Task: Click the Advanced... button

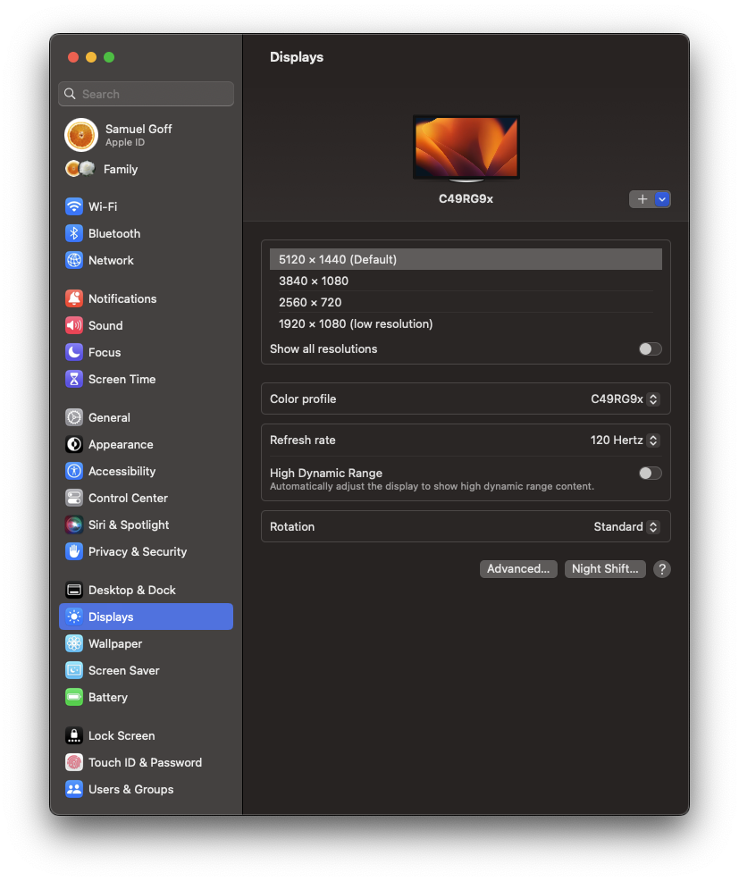Action: pyautogui.click(x=518, y=568)
